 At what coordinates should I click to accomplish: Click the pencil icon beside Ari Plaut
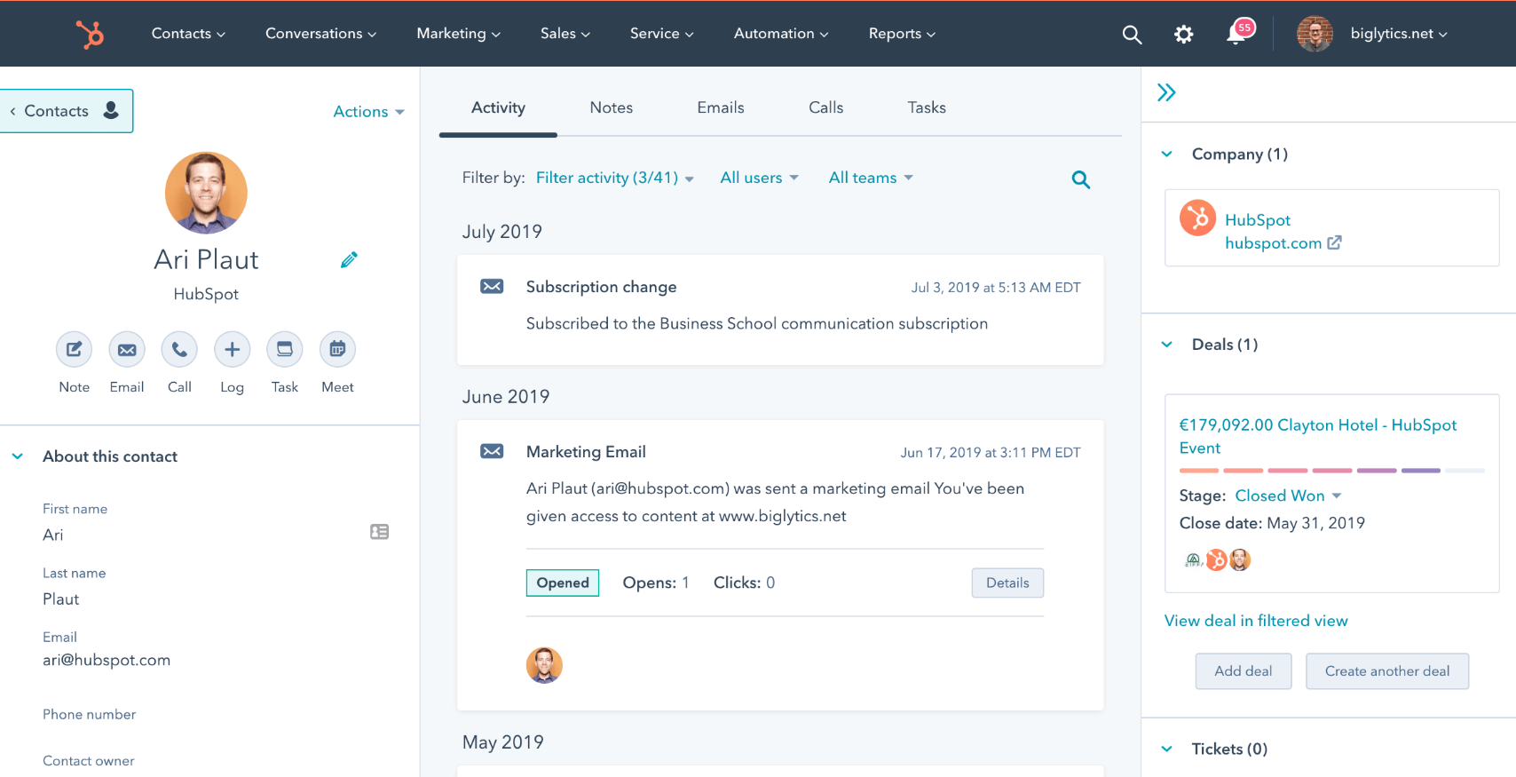(x=349, y=260)
